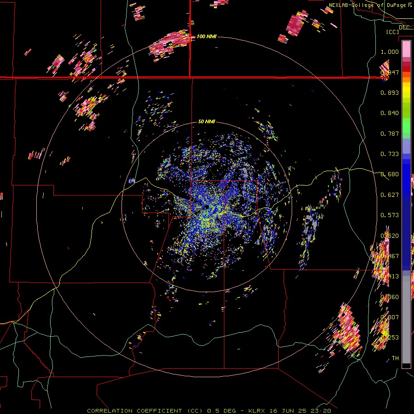This screenshot has width=414, height=414.
Task: Click the radar site center black dot
Action: [x=207, y=207]
